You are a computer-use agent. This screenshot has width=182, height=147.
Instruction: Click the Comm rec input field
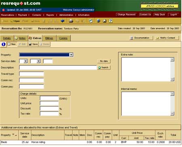(x=32, y=80)
